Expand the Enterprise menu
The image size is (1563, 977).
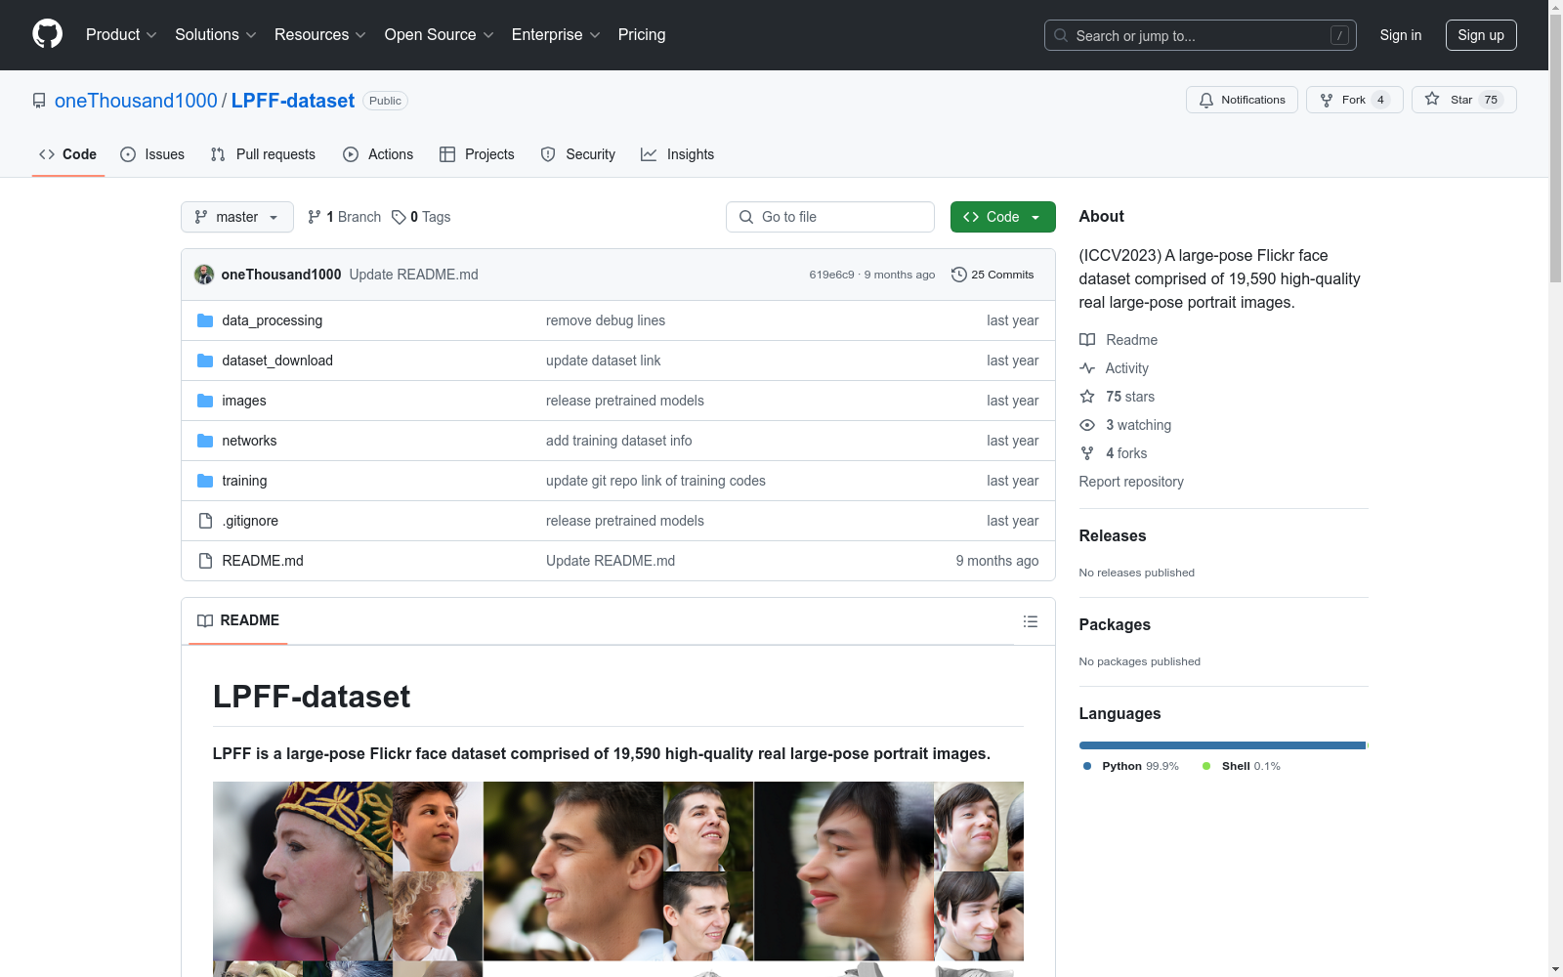(556, 35)
